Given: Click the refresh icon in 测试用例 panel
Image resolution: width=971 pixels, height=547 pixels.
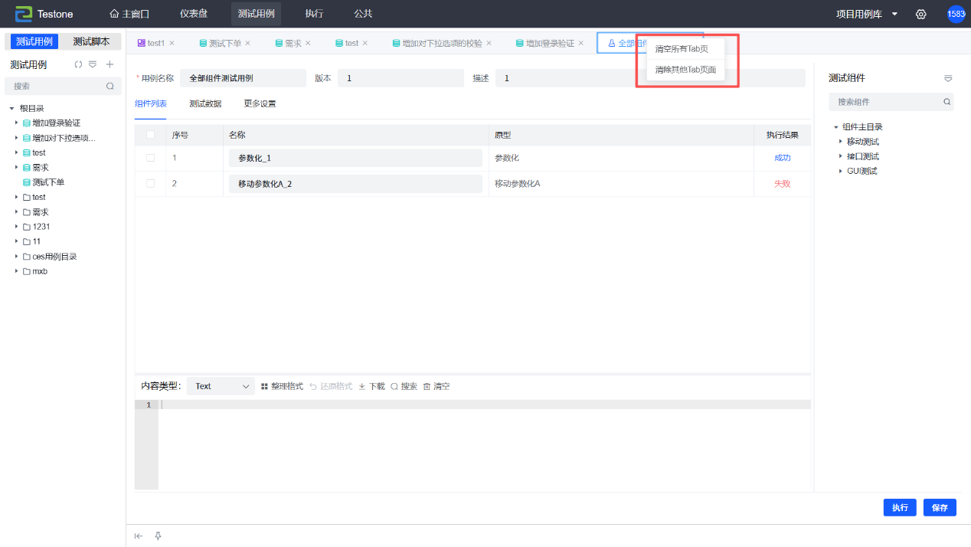Looking at the screenshot, I should 78,65.
